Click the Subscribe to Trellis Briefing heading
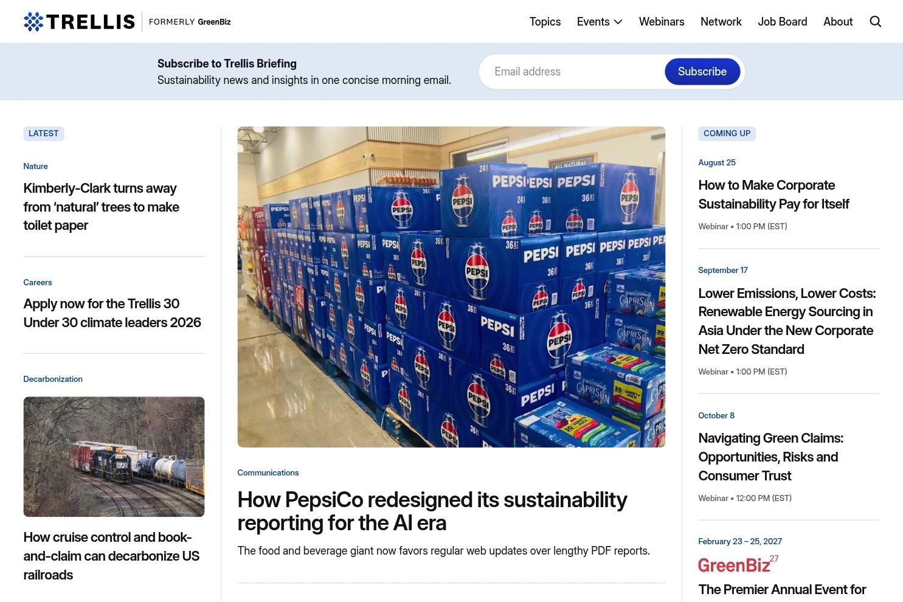This screenshot has width=903, height=602. click(x=227, y=64)
